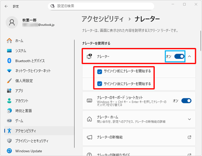The image size is (202, 156).
Task: Click the ナレーター page title heading
Action: point(147,19)
